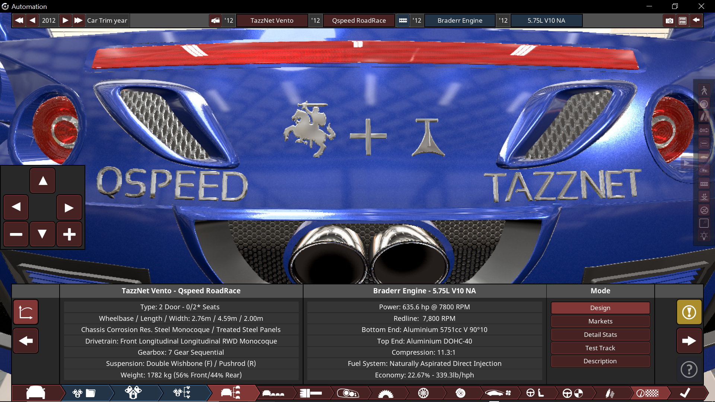Toggle the car lift icon
Viewport: 715px width, 402px height.
[704, 197]
